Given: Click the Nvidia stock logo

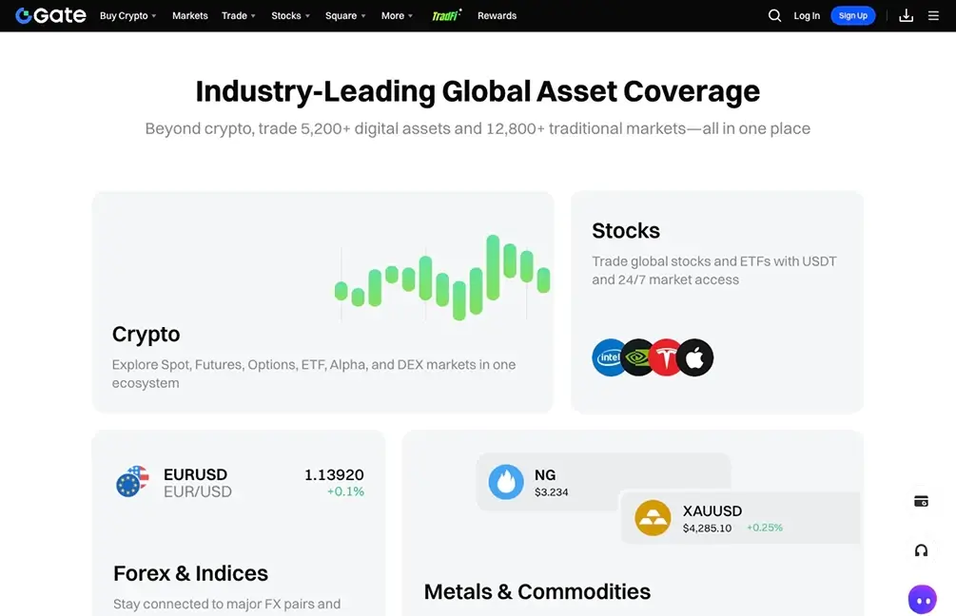Looking at the screenshot, I should click(x=637, y=357).
